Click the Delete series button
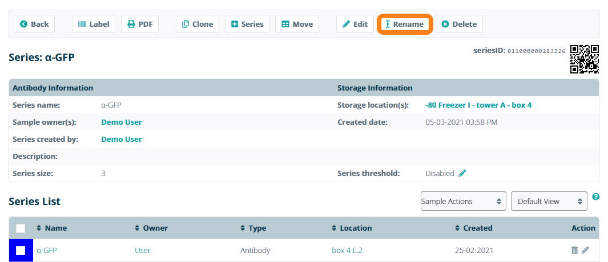Image resolution: width=608 pixels, height=262 pixels. tap(459, 24)
